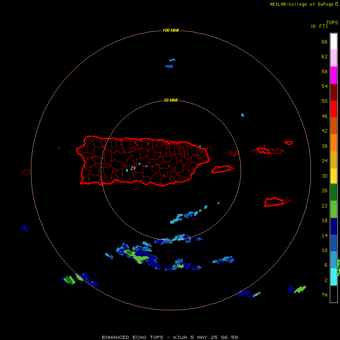This screenshot has width=340, height=340.
Task: Click the gold 34-38 kft legend swatch
Action: 334,160
